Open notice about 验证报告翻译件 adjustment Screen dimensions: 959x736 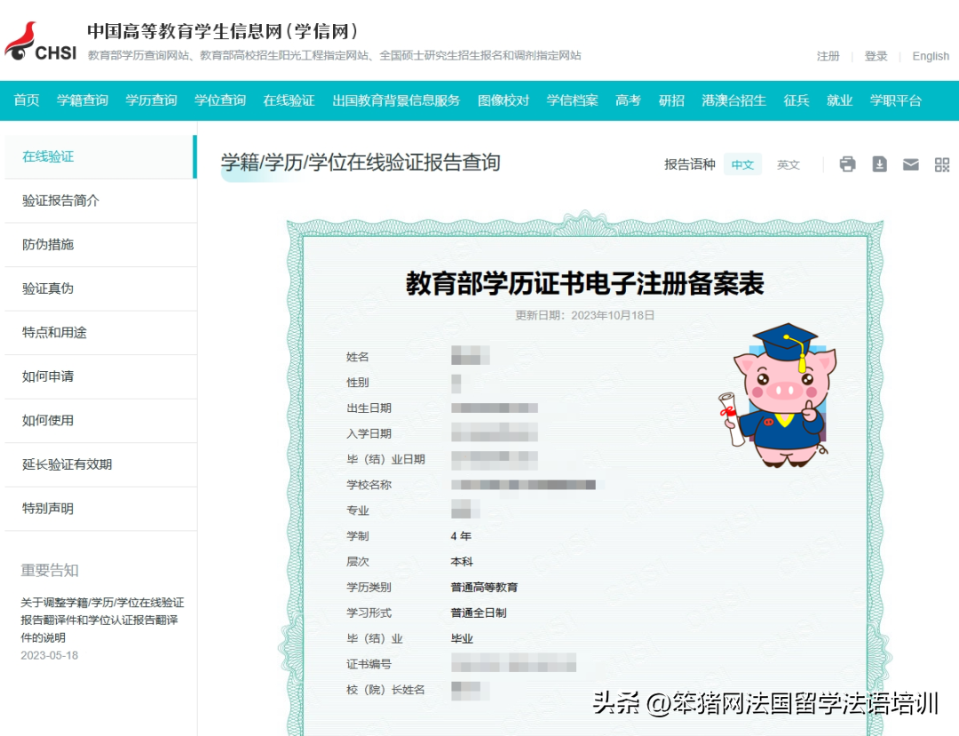pyautogui.click(x=102, y=620)
